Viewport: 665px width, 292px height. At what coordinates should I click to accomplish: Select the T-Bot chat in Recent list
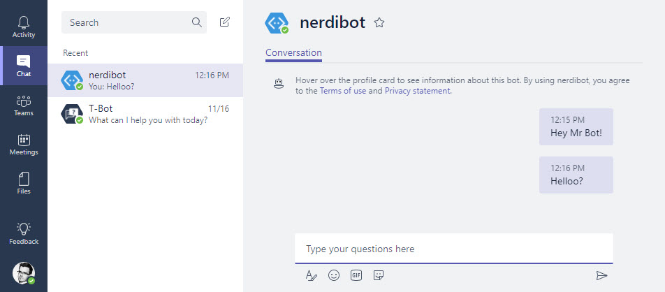(x=145, y=114)
